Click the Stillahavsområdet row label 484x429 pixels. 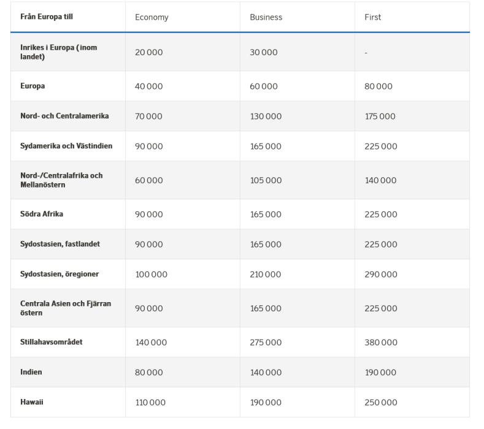(52, 343)
